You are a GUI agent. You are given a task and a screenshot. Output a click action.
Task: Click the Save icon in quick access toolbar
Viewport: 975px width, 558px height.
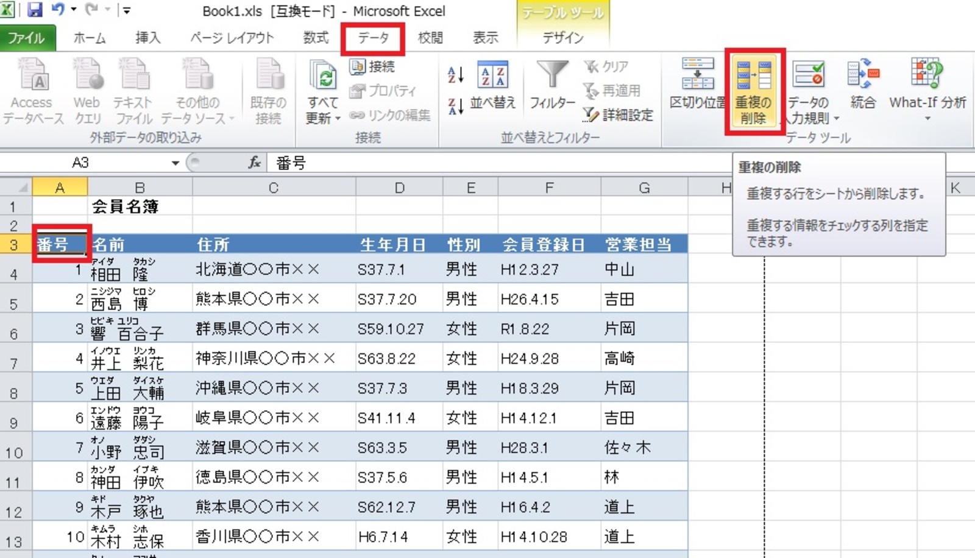[35, 10]
